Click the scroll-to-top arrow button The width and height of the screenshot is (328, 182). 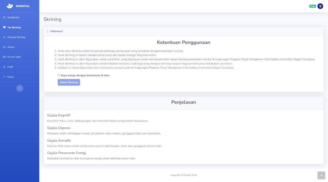pos(321,175)
